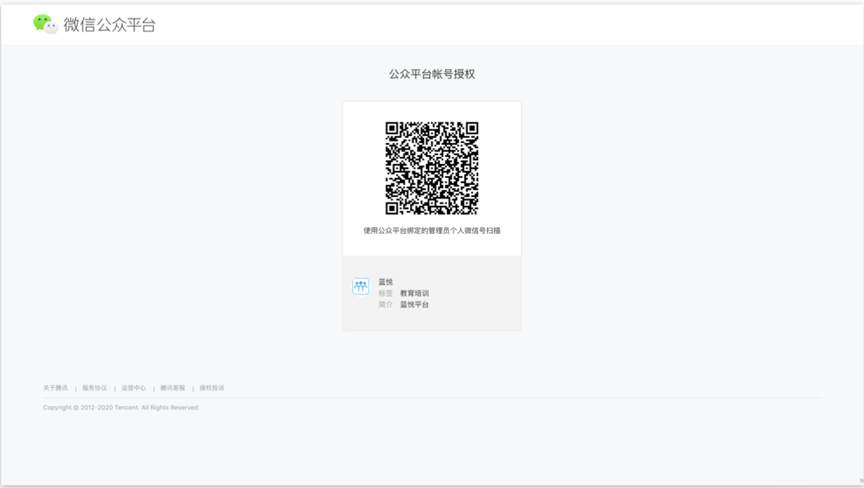Open the 服务协议 footer link

(x=95, y=388)
